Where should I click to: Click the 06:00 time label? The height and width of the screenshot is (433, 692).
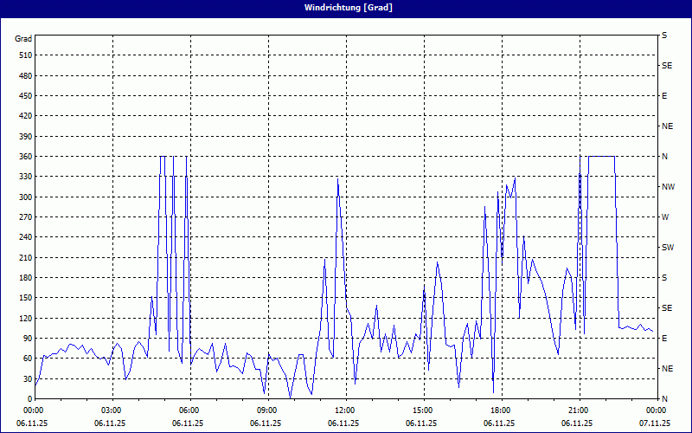[189, 410]
